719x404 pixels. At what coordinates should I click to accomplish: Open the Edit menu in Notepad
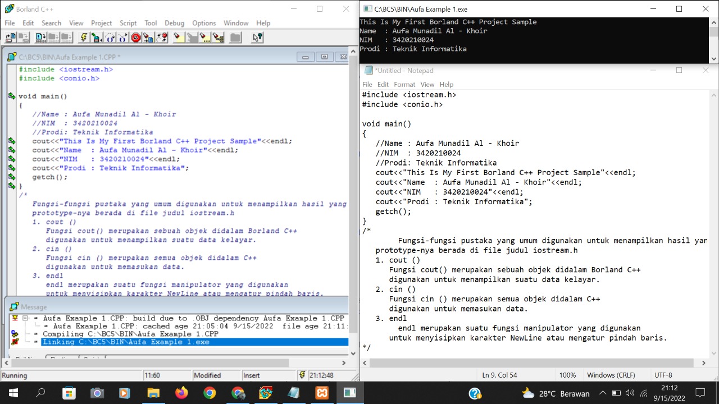tap(383, 84)
